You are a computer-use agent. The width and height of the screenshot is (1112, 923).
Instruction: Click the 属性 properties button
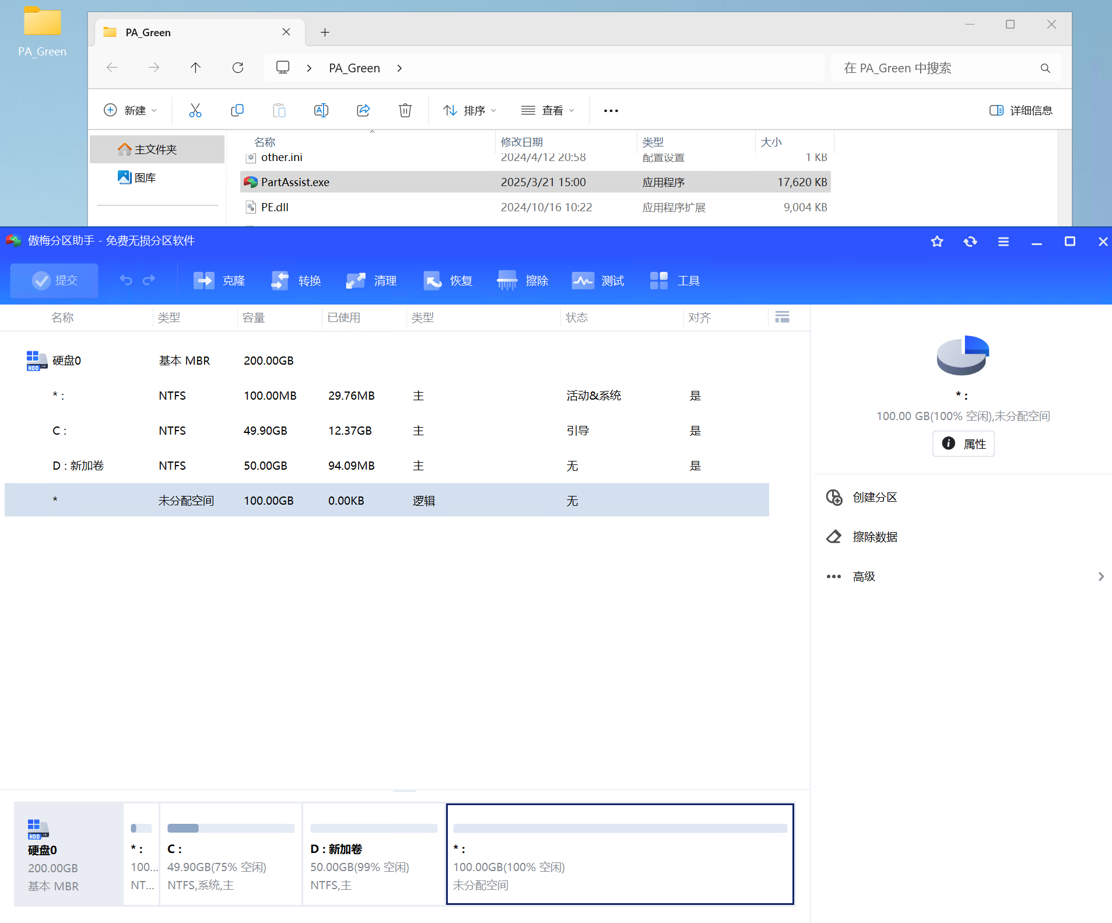963,444
